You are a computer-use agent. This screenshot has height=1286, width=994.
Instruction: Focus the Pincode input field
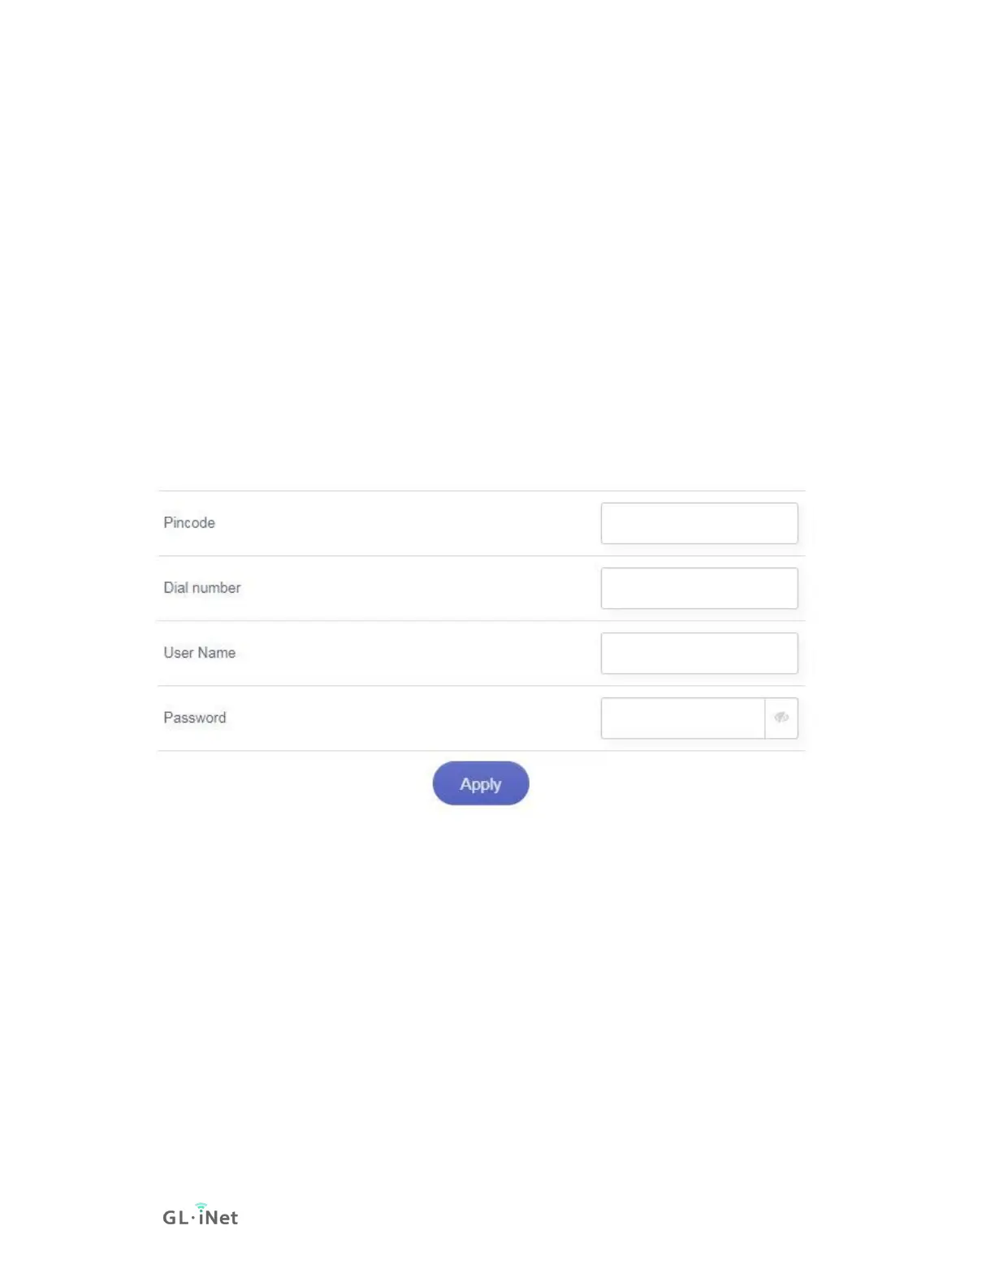coord(699,523)
